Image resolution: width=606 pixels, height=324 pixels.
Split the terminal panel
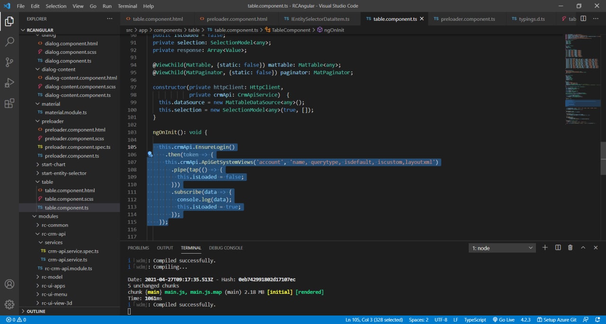point(558,247)
